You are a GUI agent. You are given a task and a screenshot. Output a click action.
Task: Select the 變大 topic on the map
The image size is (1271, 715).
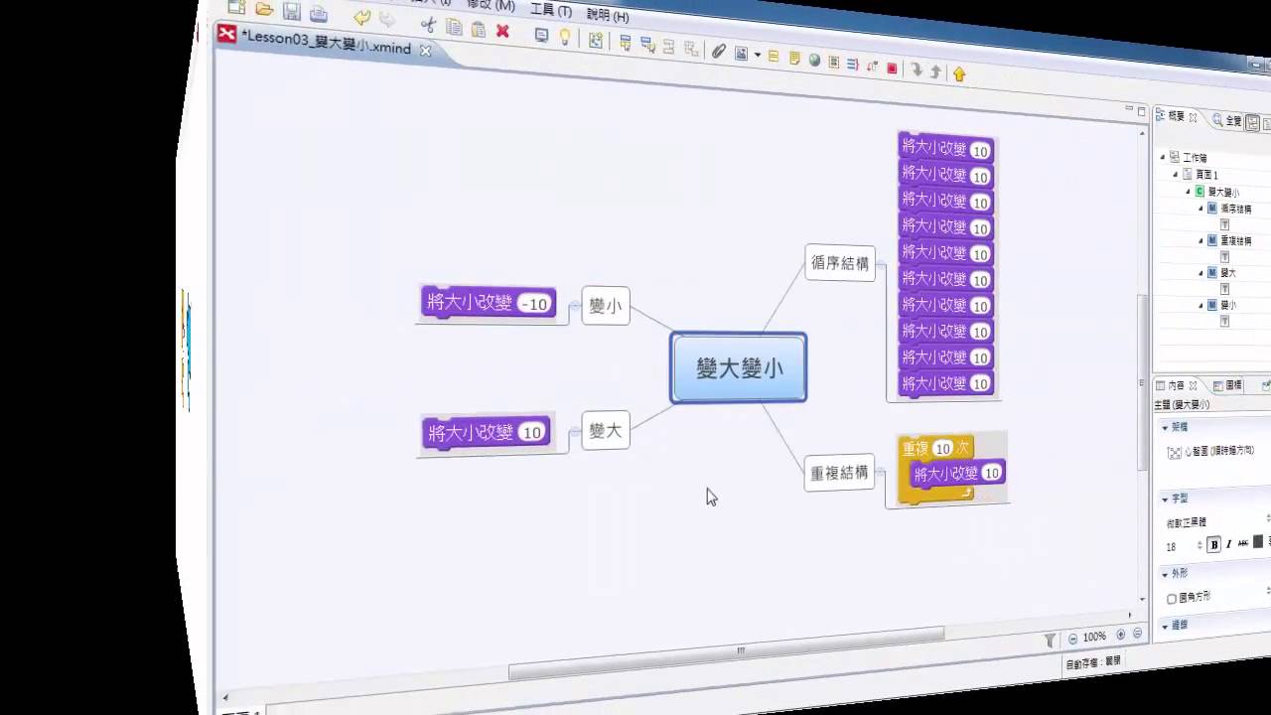point(606,430)
